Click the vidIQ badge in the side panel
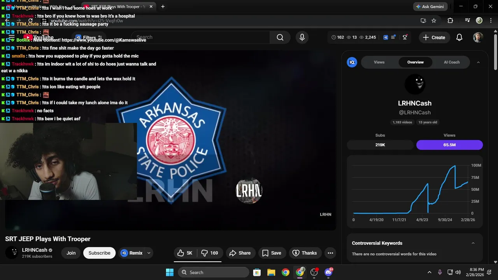 352,62
